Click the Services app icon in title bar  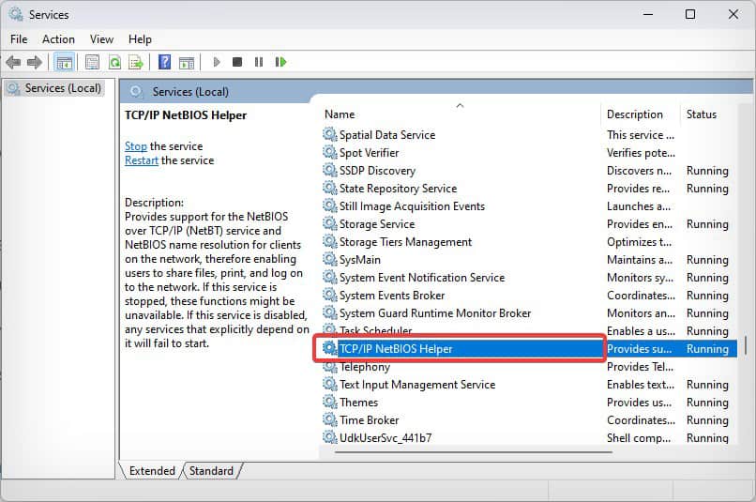15,14
